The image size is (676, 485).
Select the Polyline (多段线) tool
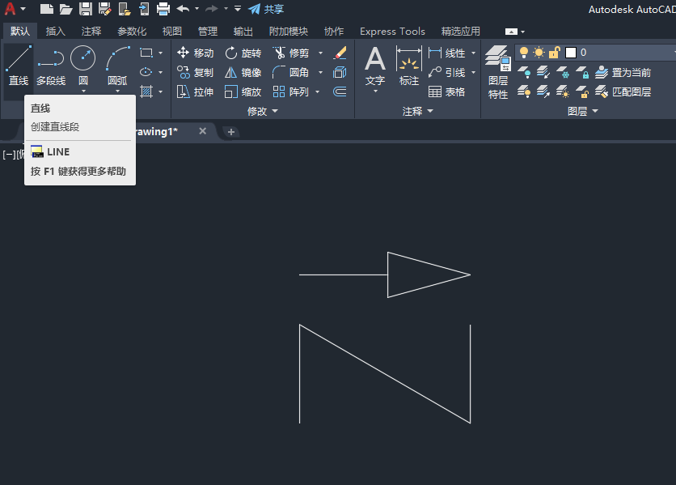[x=50, y=66]
